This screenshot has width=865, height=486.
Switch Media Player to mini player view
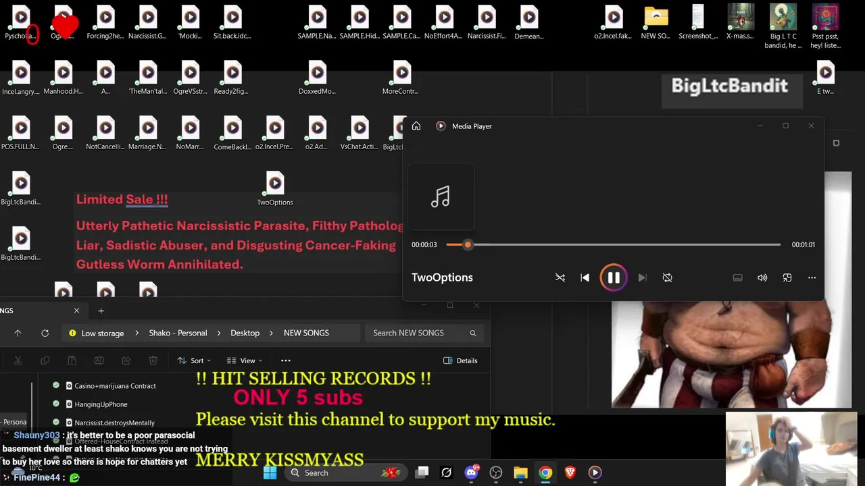tap(787, 277)
